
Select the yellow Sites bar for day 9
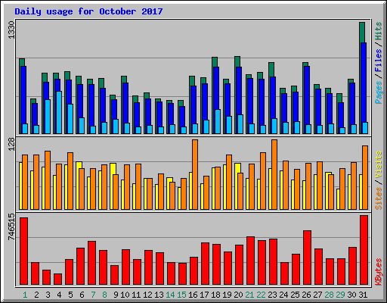tap(113, 169)
